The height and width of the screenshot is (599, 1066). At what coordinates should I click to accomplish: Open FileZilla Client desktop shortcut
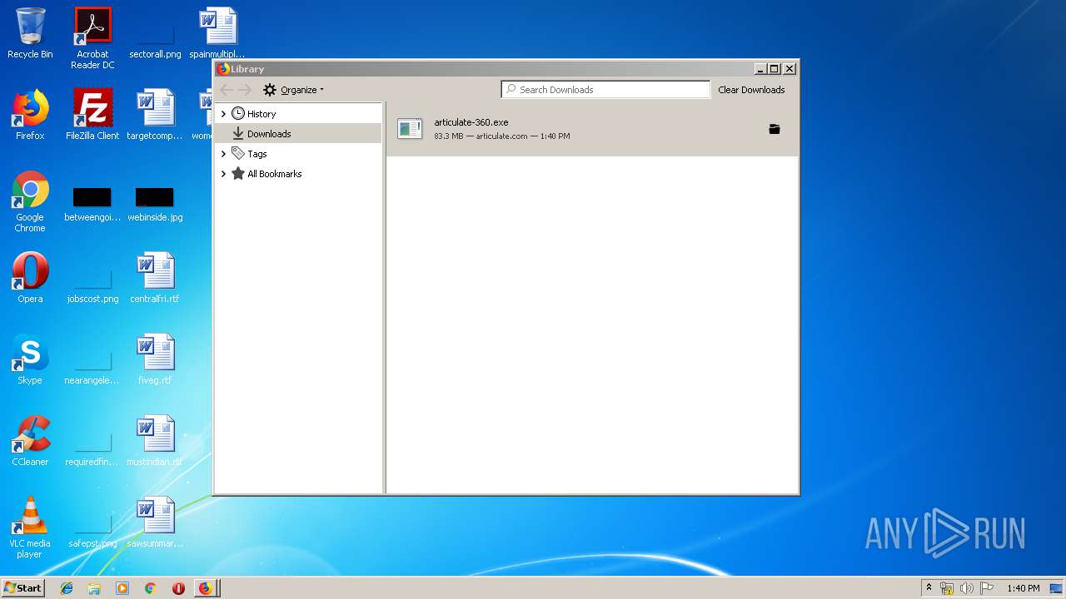click(x=92, y=115)
